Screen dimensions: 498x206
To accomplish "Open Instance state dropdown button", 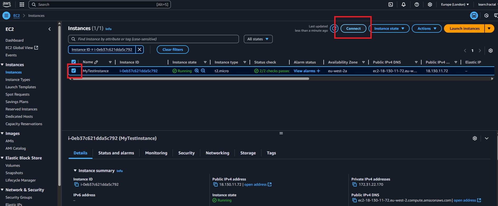I will point(389,28).
